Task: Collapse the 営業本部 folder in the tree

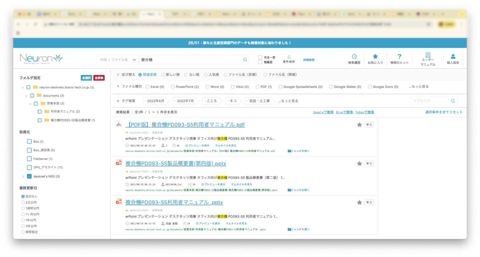Action: 30,104
